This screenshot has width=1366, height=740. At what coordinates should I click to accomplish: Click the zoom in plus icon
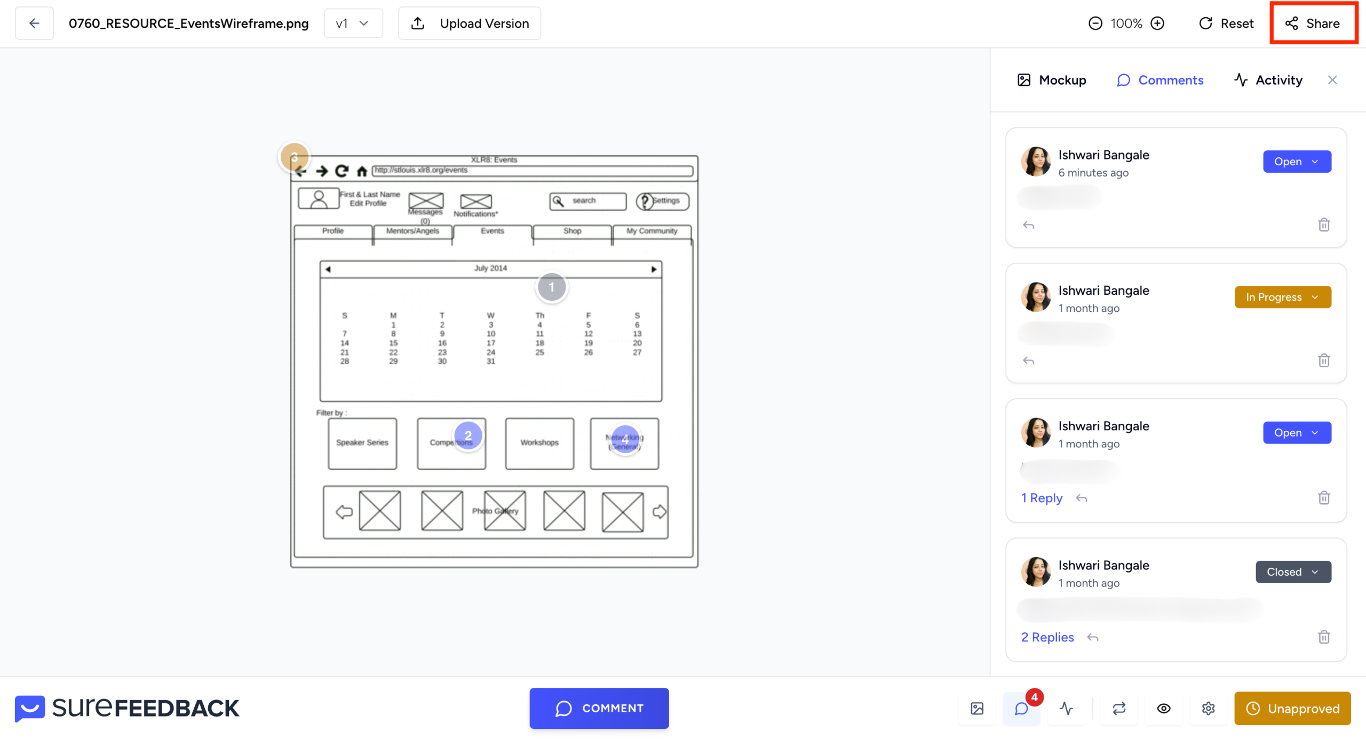[x=1157, y=23]
